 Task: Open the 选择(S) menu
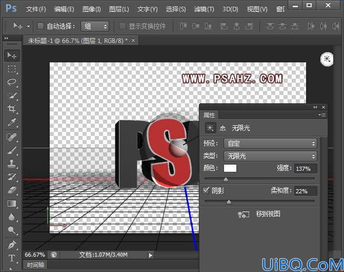point(176,9)
